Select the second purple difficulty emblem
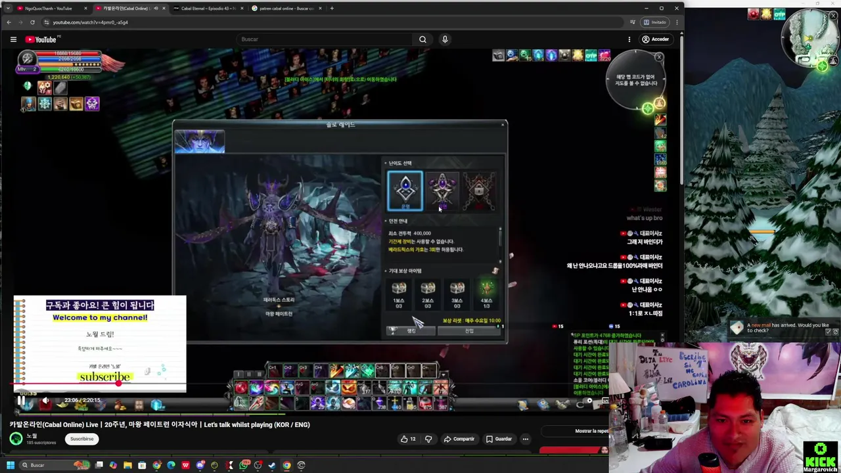This screenshot has height=473, width=841. click(442, 191)
